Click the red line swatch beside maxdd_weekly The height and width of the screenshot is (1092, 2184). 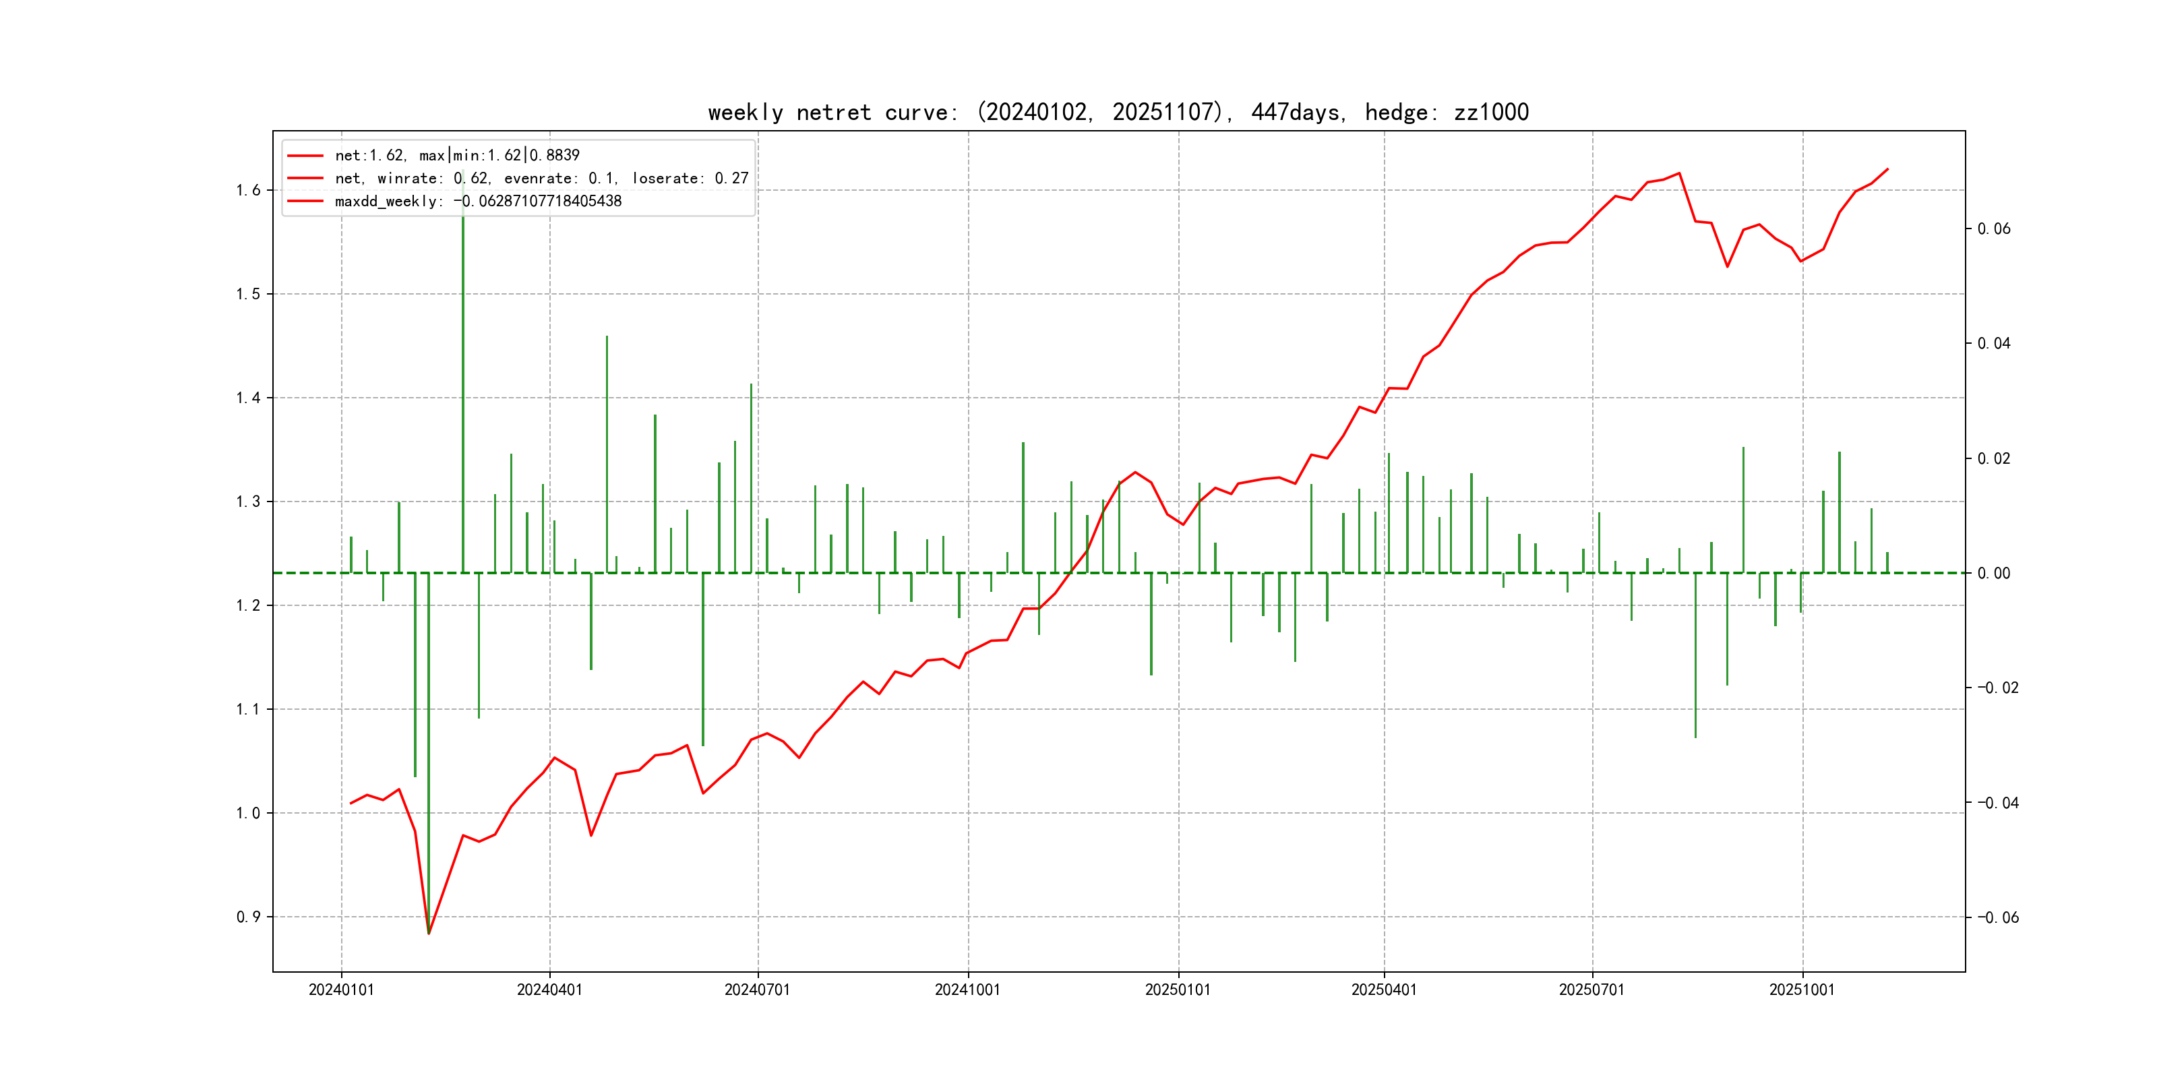click(x=305, y=201)
